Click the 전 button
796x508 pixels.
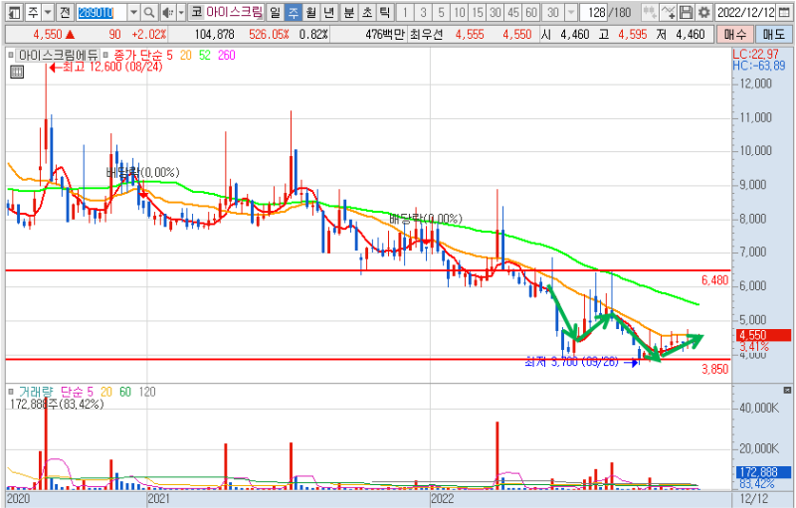tap(65, 12)
